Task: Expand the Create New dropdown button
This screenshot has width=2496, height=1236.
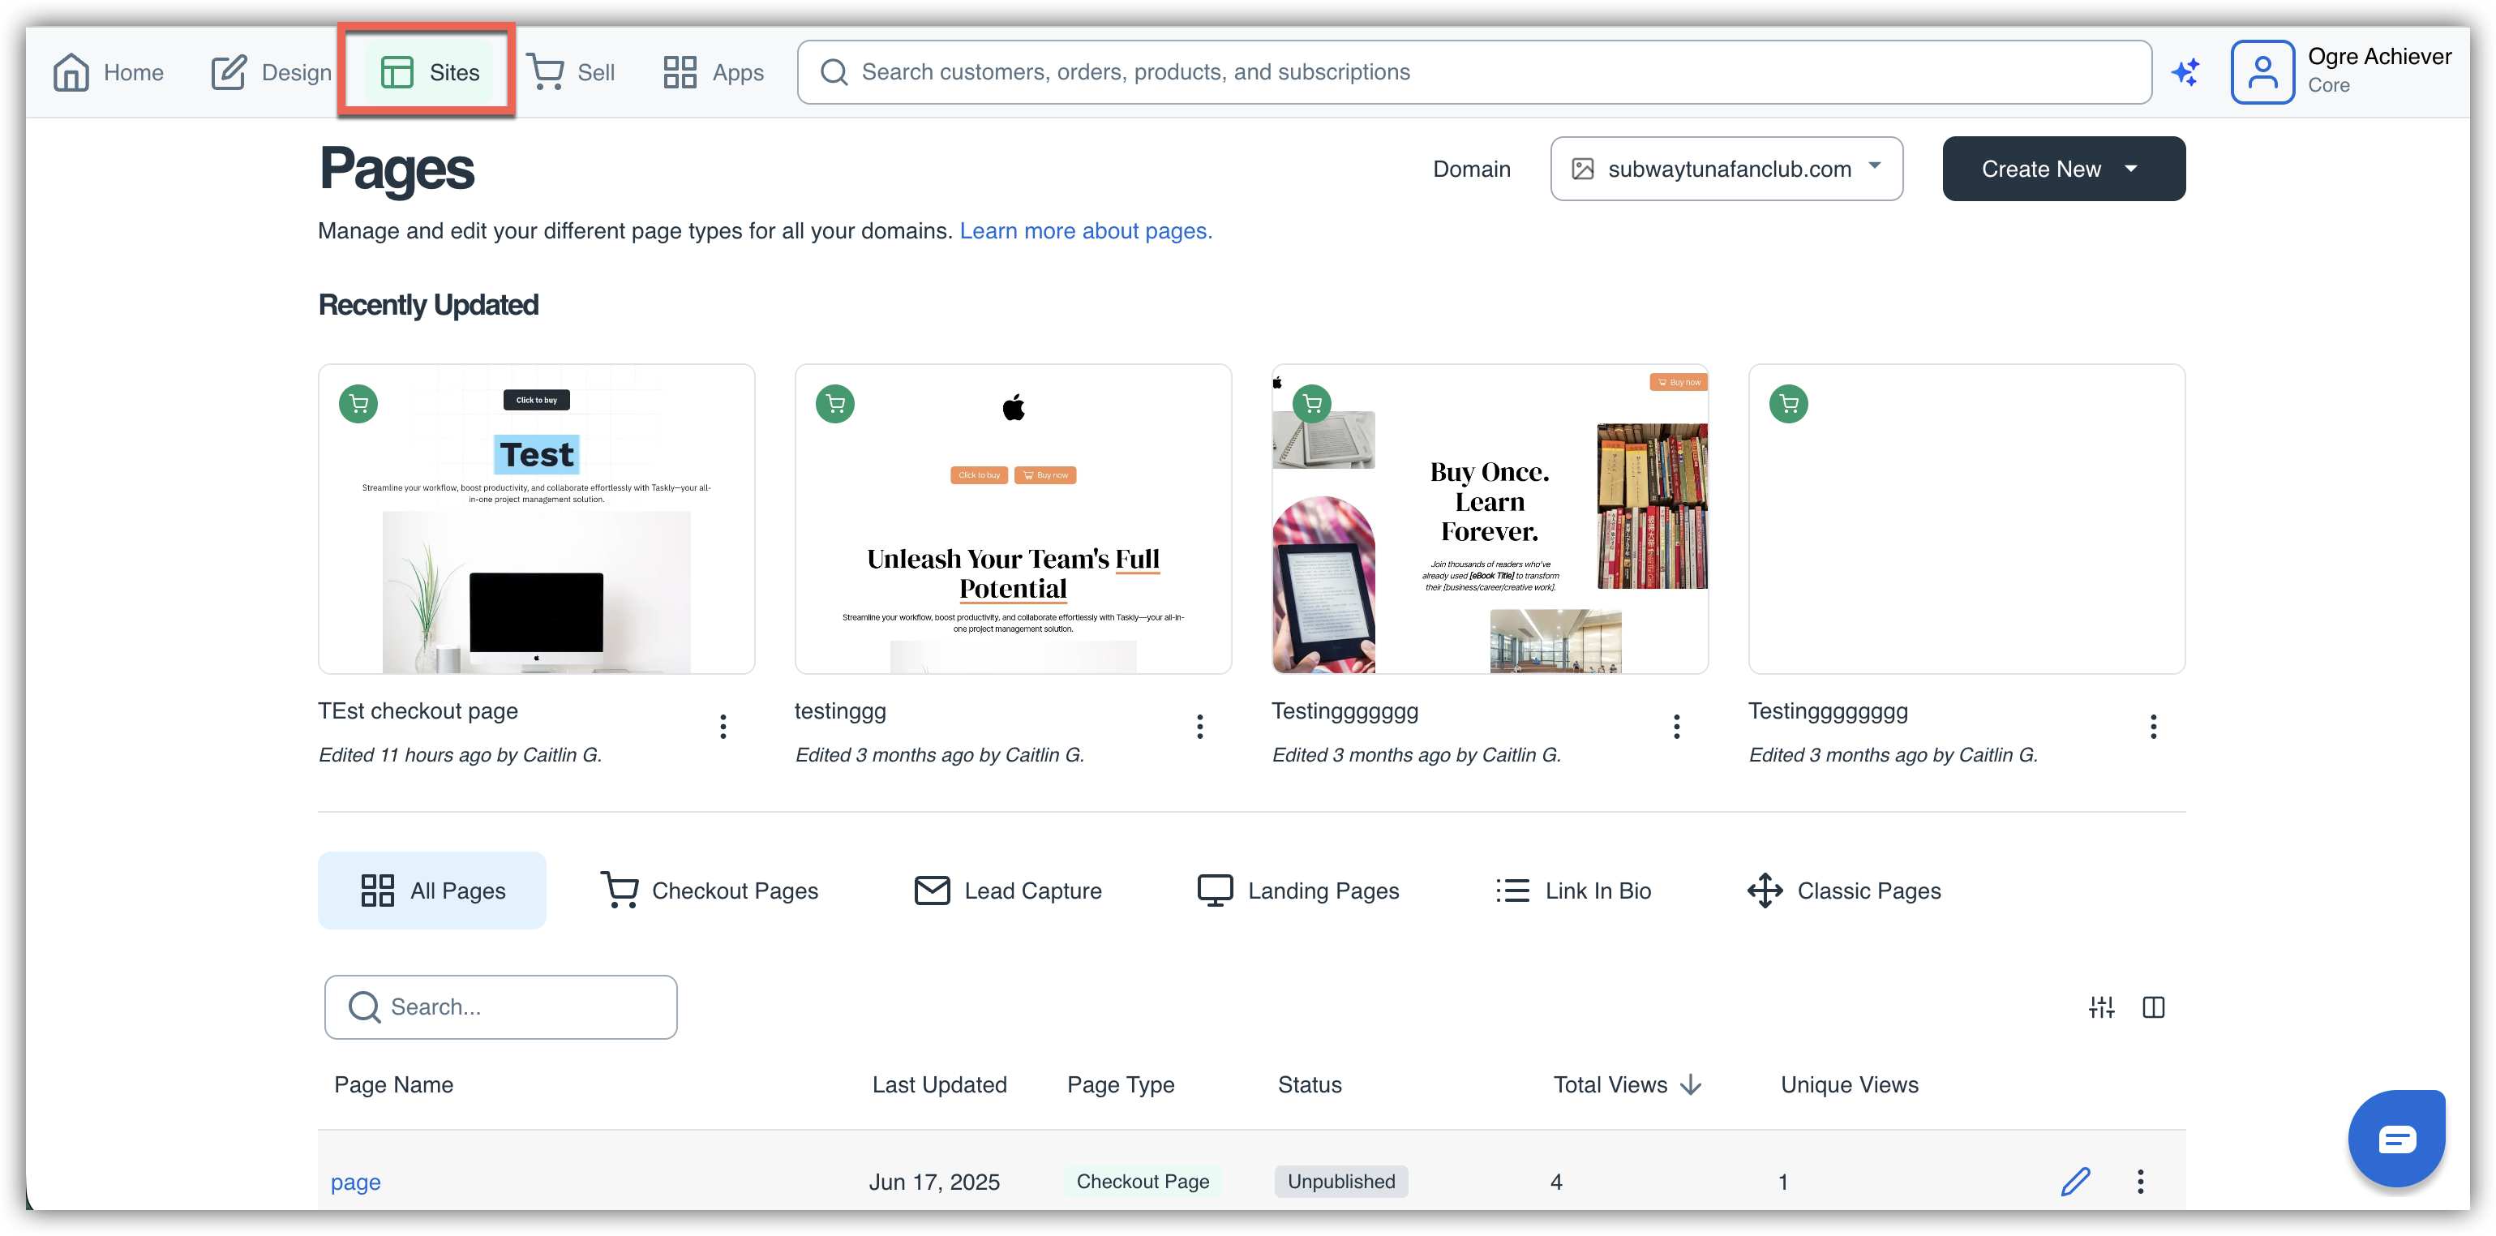Action: coord(2063,169)
